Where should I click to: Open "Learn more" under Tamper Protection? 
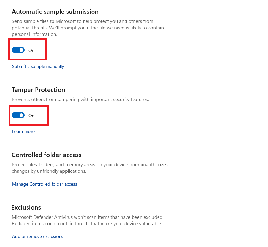tap(23, 132)
